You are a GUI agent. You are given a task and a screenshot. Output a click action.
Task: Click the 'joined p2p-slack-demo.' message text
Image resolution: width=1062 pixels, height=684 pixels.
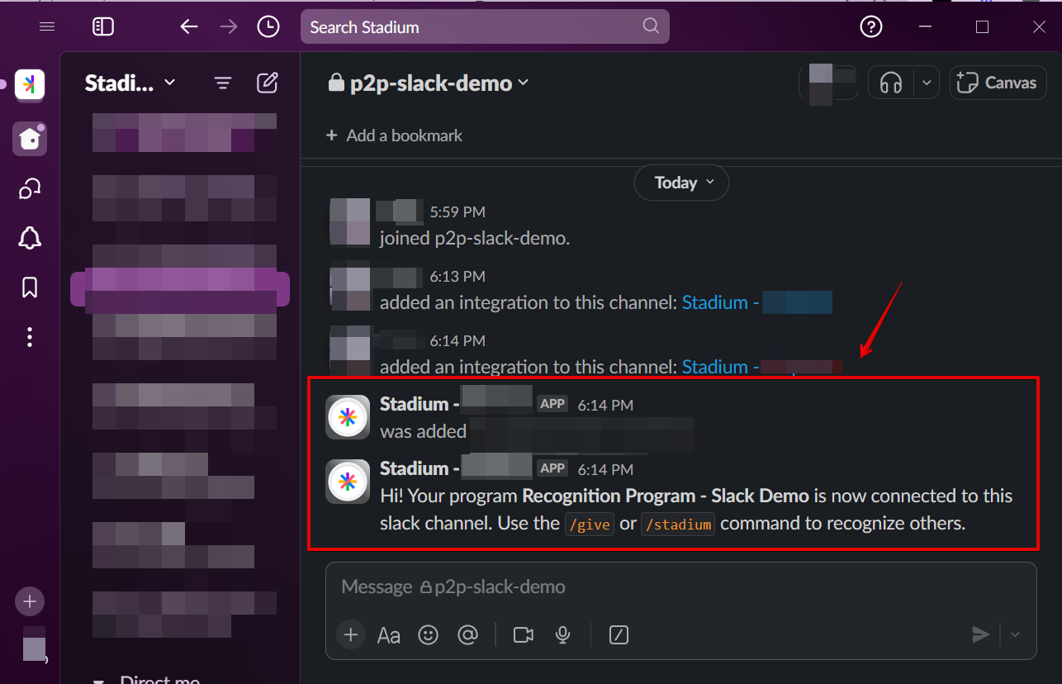(475, 239)
